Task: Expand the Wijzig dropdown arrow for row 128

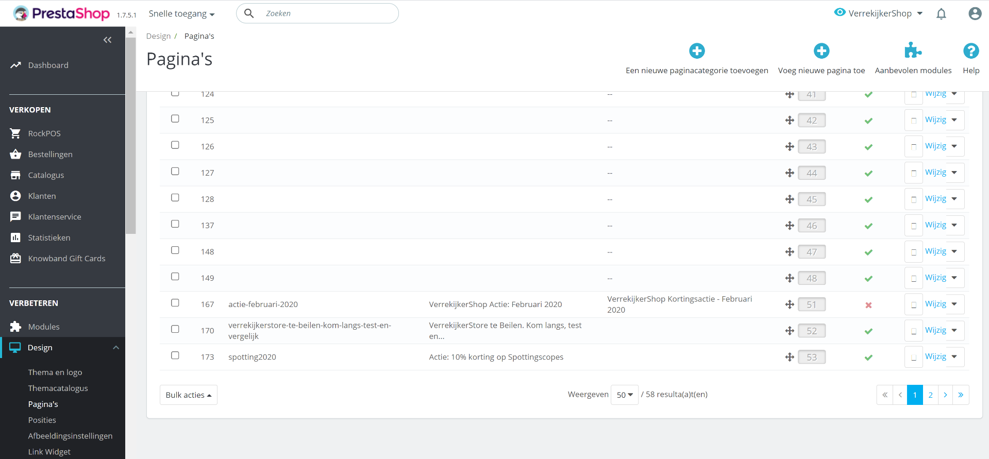Action: (x=954, y=199)
